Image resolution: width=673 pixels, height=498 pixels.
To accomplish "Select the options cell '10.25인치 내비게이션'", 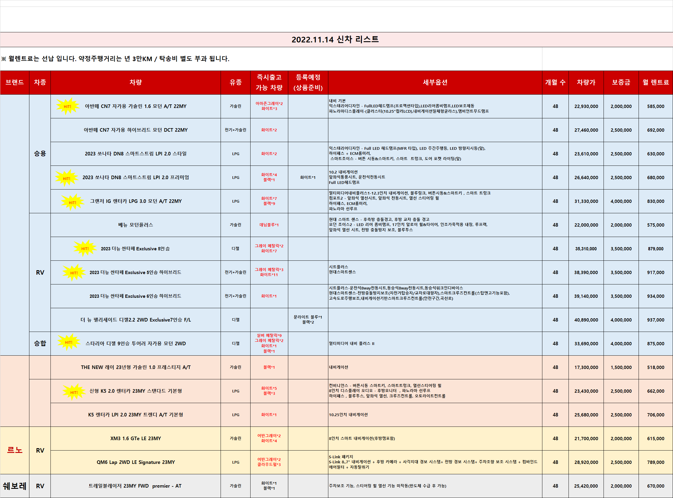I will [435, 415].
